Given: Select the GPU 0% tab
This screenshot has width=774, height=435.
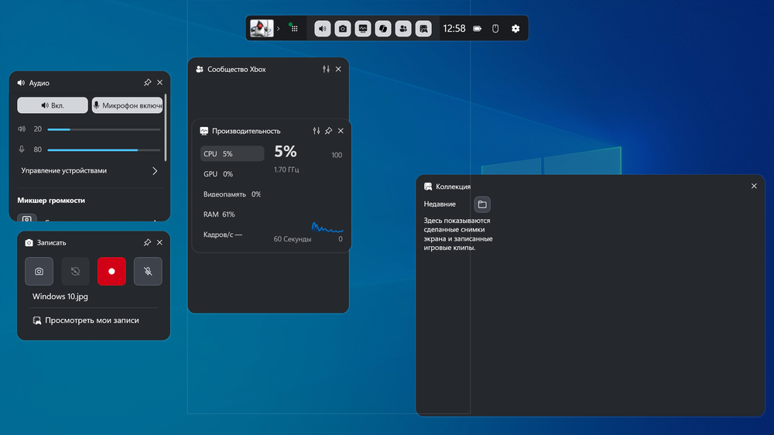Looking at the screenshot, I should [232, 174].
